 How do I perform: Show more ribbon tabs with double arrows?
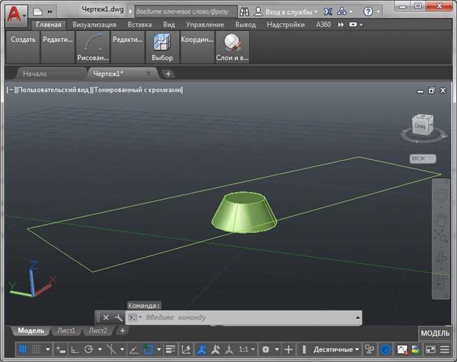pyautogui.click(x=341, y=24)
